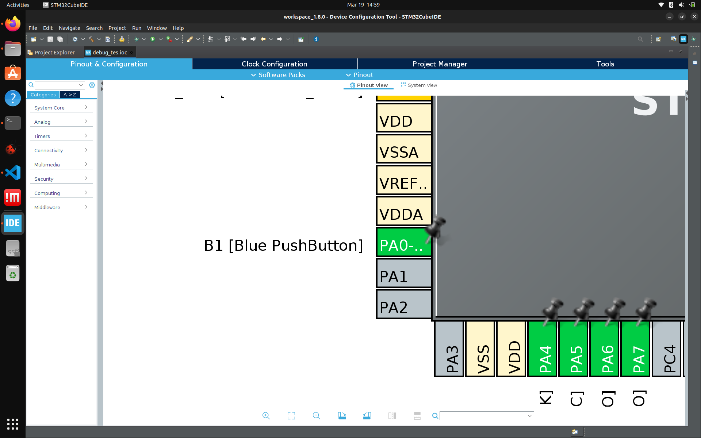
Task: Click the green Run play icon
Action: tap(153, 39)
